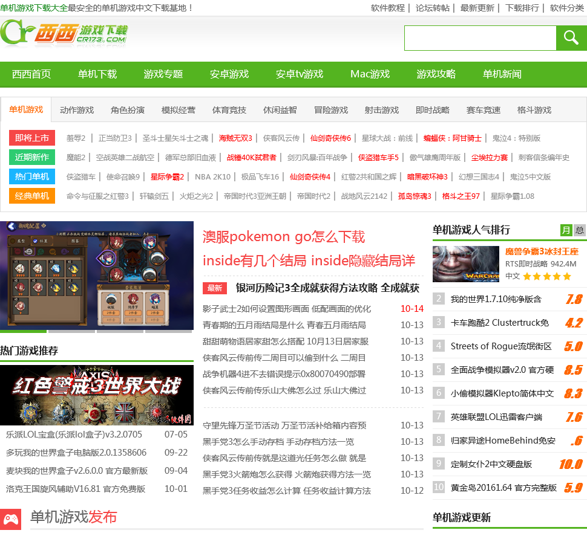Open 单机下载 in the green navigation bar
This screenshot has width=587, height=533.
point(97,74)
